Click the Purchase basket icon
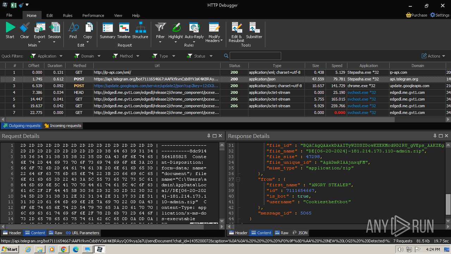This screenshot has width=451, height=254. pyautogui.click(x=408, y=15)
